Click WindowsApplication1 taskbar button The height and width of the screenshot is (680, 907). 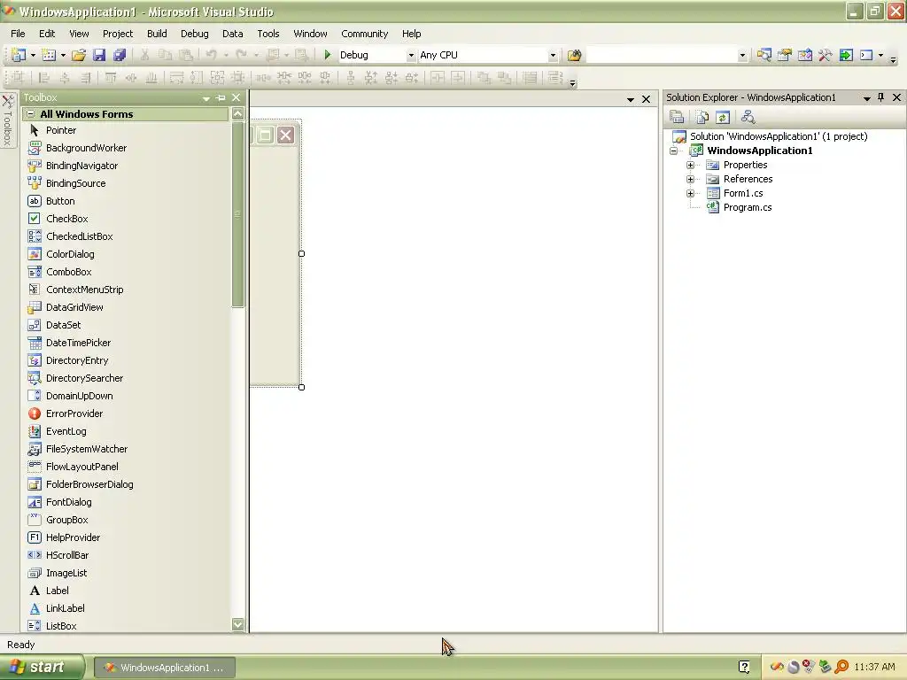click(164, 668)
